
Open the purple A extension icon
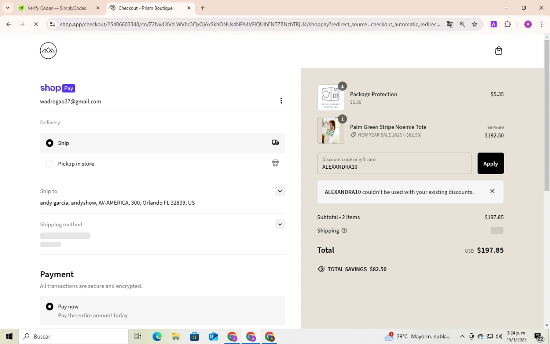494,24
